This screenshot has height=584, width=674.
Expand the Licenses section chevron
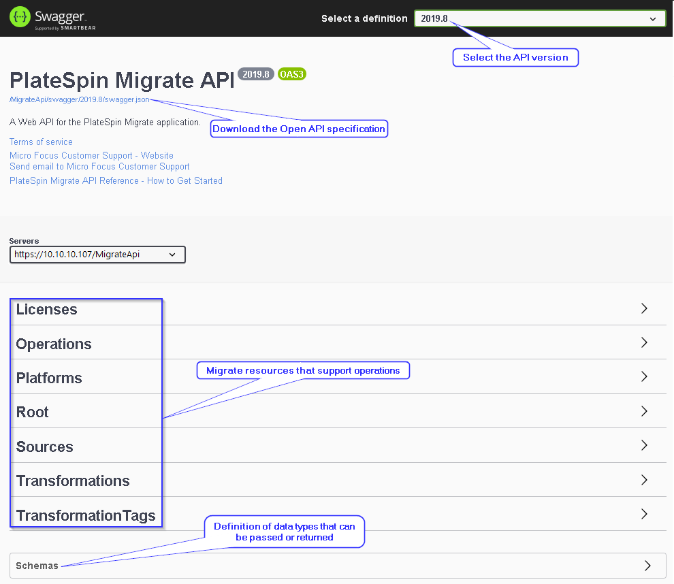[644, 308]
